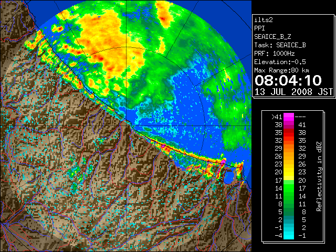This screenshot has width=336, height=252.
Task: Click the 'Elevation:-0.5' text
Action: coord(280,62)
